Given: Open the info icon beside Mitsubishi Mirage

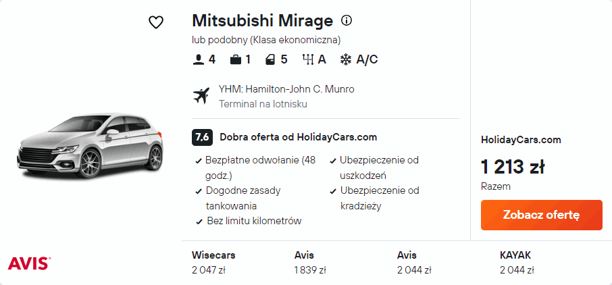Looking at the screenshot, I should point(347,20).
